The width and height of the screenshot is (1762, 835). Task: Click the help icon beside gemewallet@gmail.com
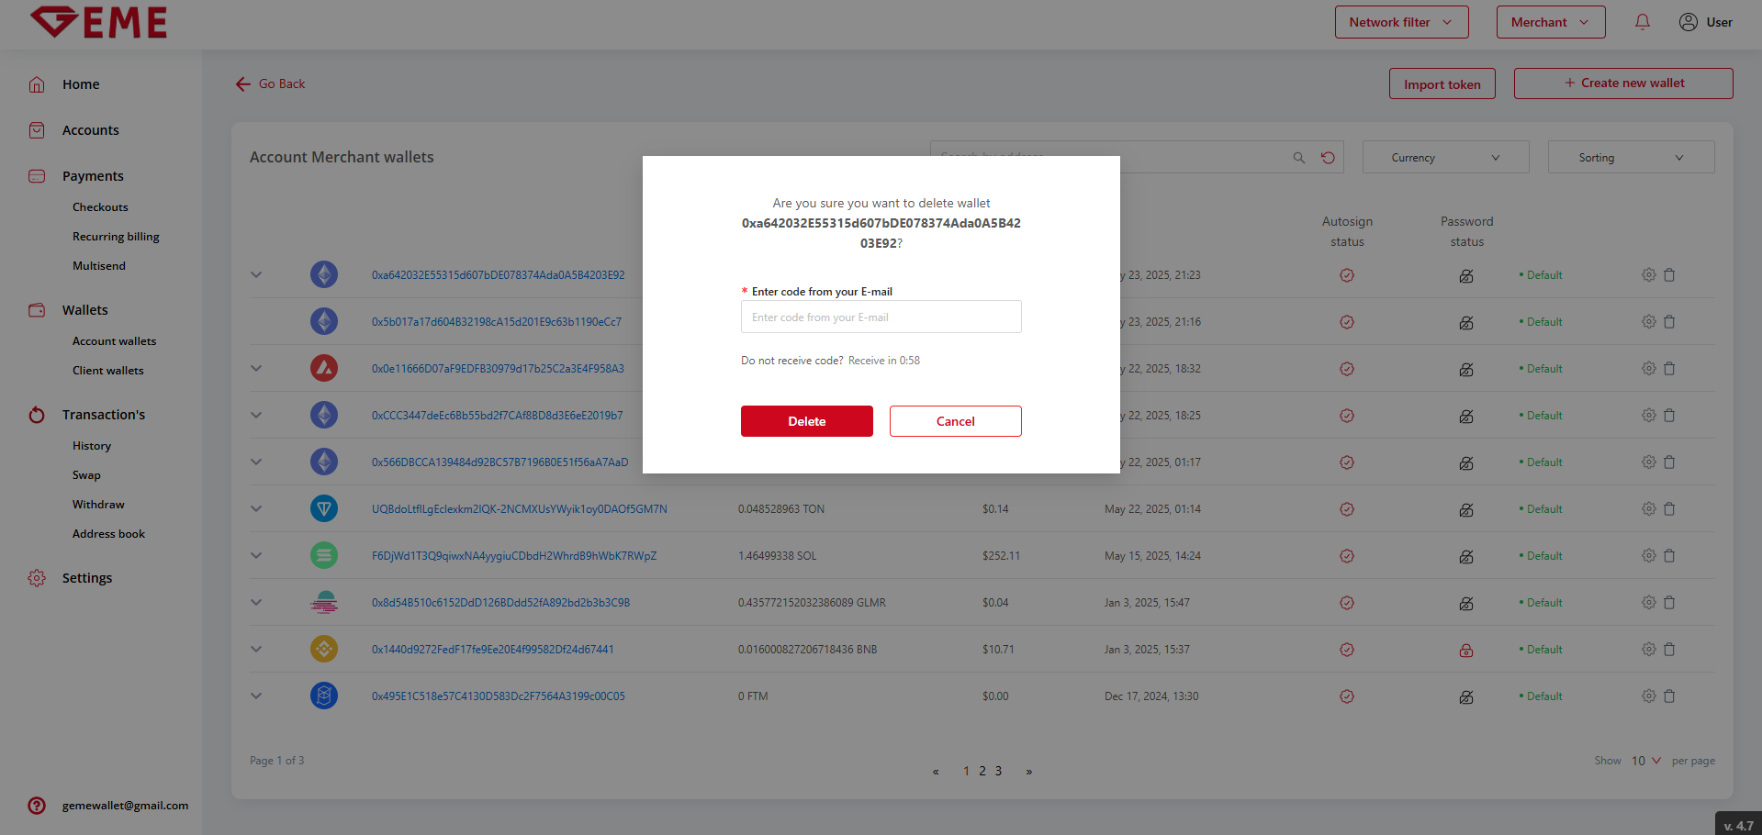[37, 806]
